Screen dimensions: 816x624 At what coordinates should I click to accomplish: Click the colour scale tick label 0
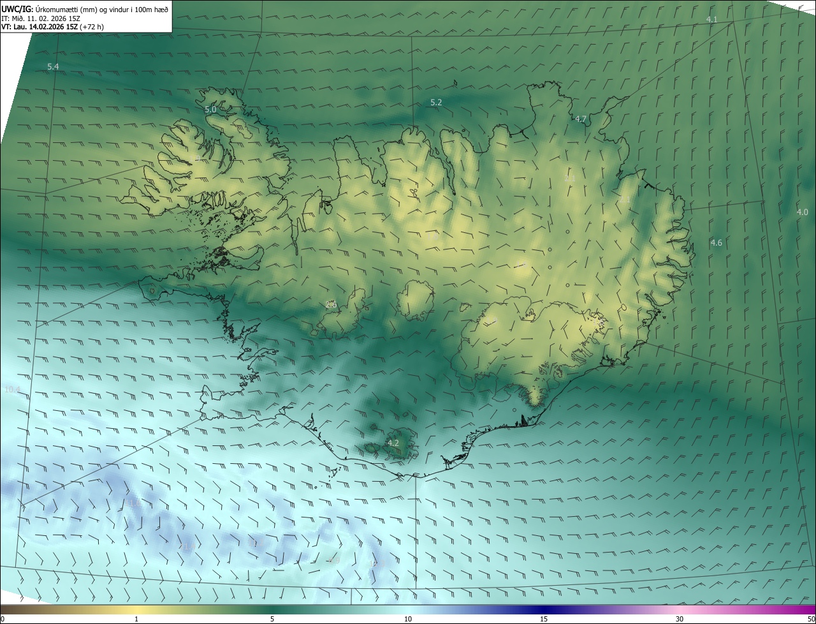(3, 619)
